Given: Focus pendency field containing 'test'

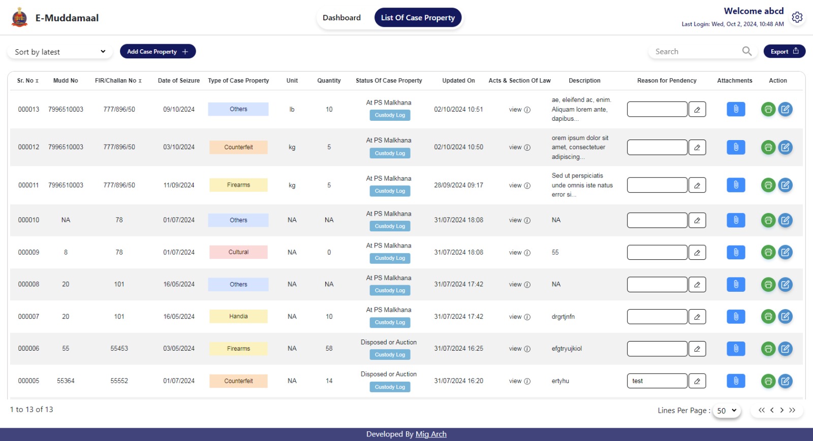Looking at the screenshot, I should coord(657,381).
